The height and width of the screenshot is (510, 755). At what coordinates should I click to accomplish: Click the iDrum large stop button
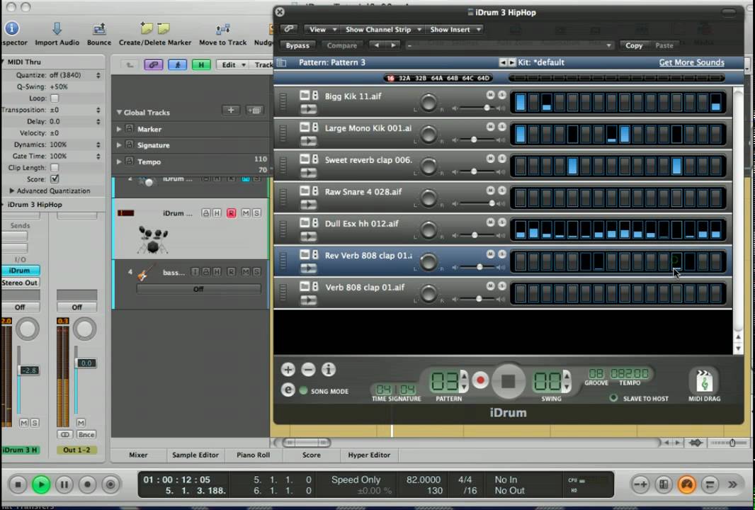tap(508, 381)
